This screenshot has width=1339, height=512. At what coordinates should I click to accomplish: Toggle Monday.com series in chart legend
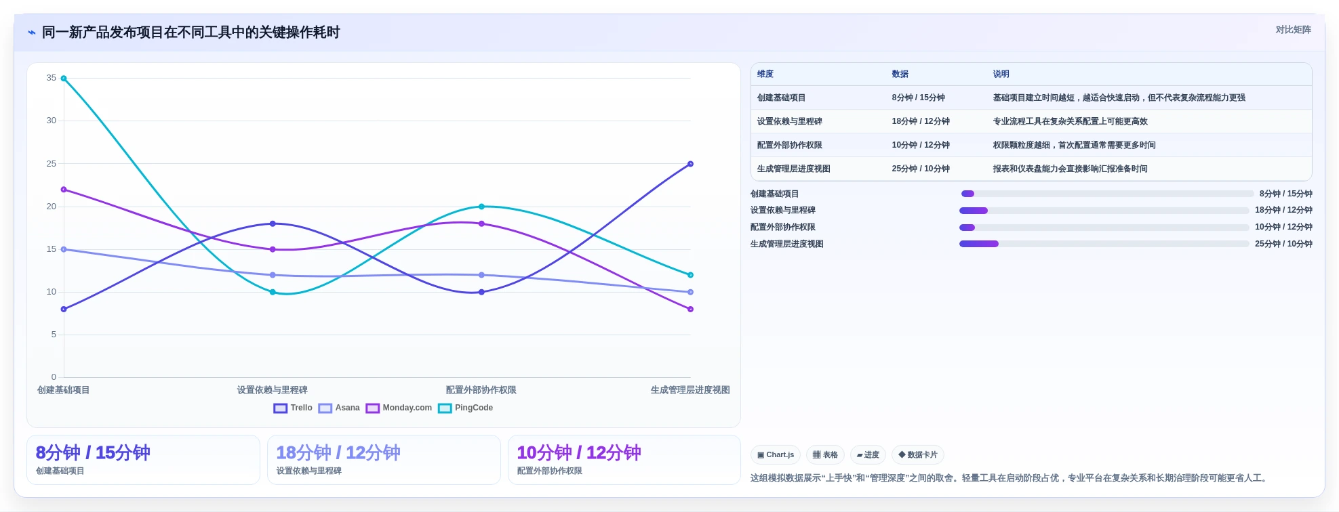(399, 408)
